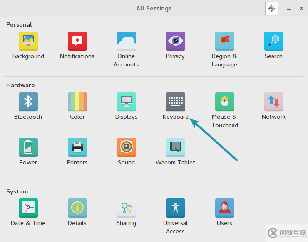Click the 'Displays' label text
The image size is (308, 242).
click(126, 117)
